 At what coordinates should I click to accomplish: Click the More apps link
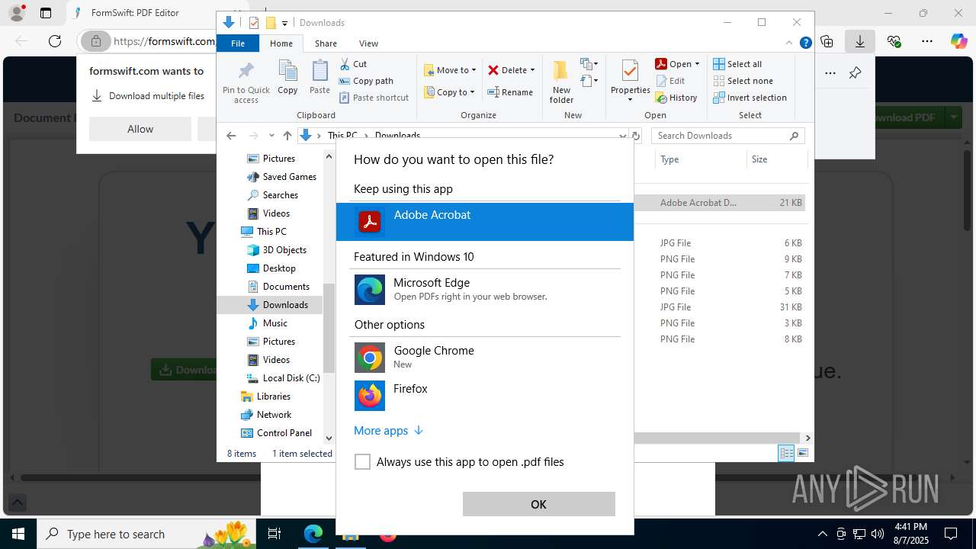388,431
